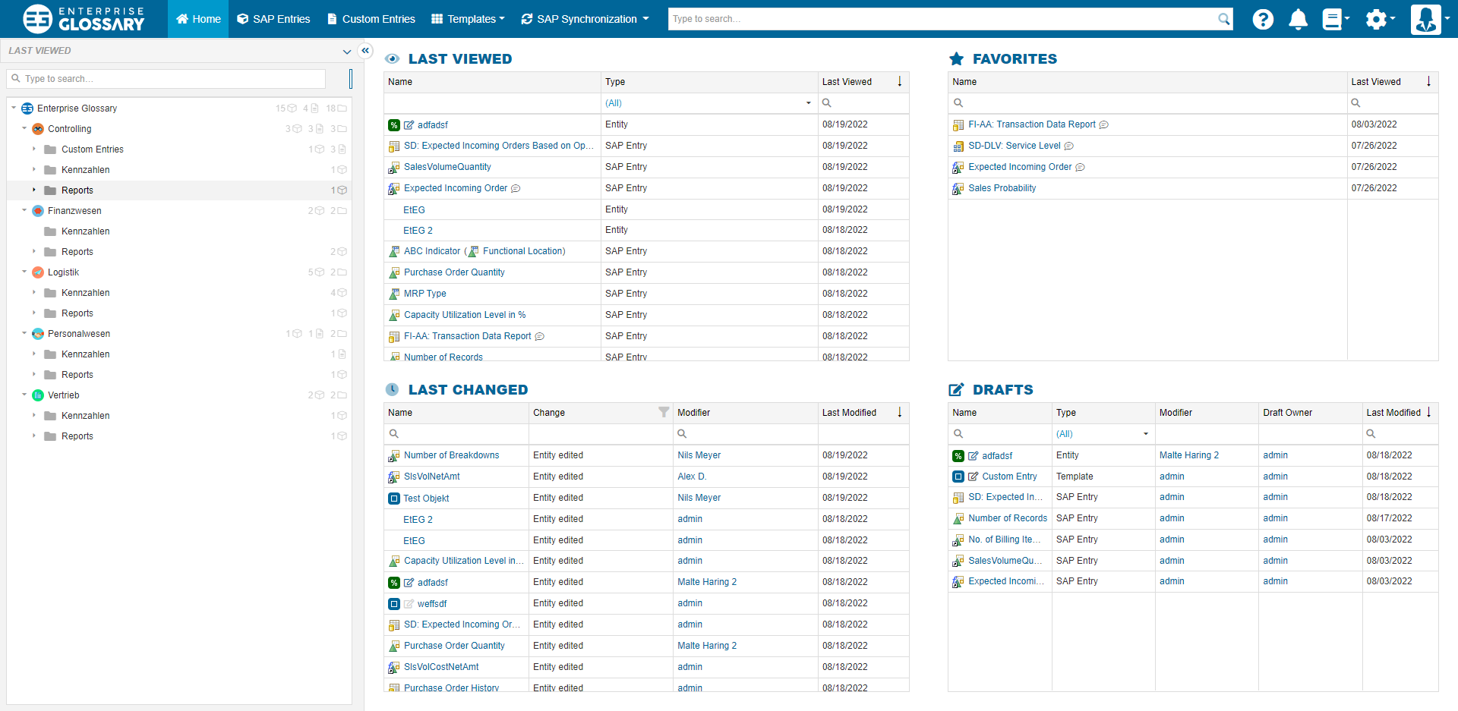Click the edit pencil icon beside adfadsf in Last Viewed
The height and width of the screenshot is (711, 1458).
pos(409,125)
